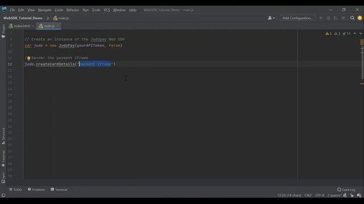Open the Edit menu
Viewport: 364px width, 204px height.
coord(21,10)
